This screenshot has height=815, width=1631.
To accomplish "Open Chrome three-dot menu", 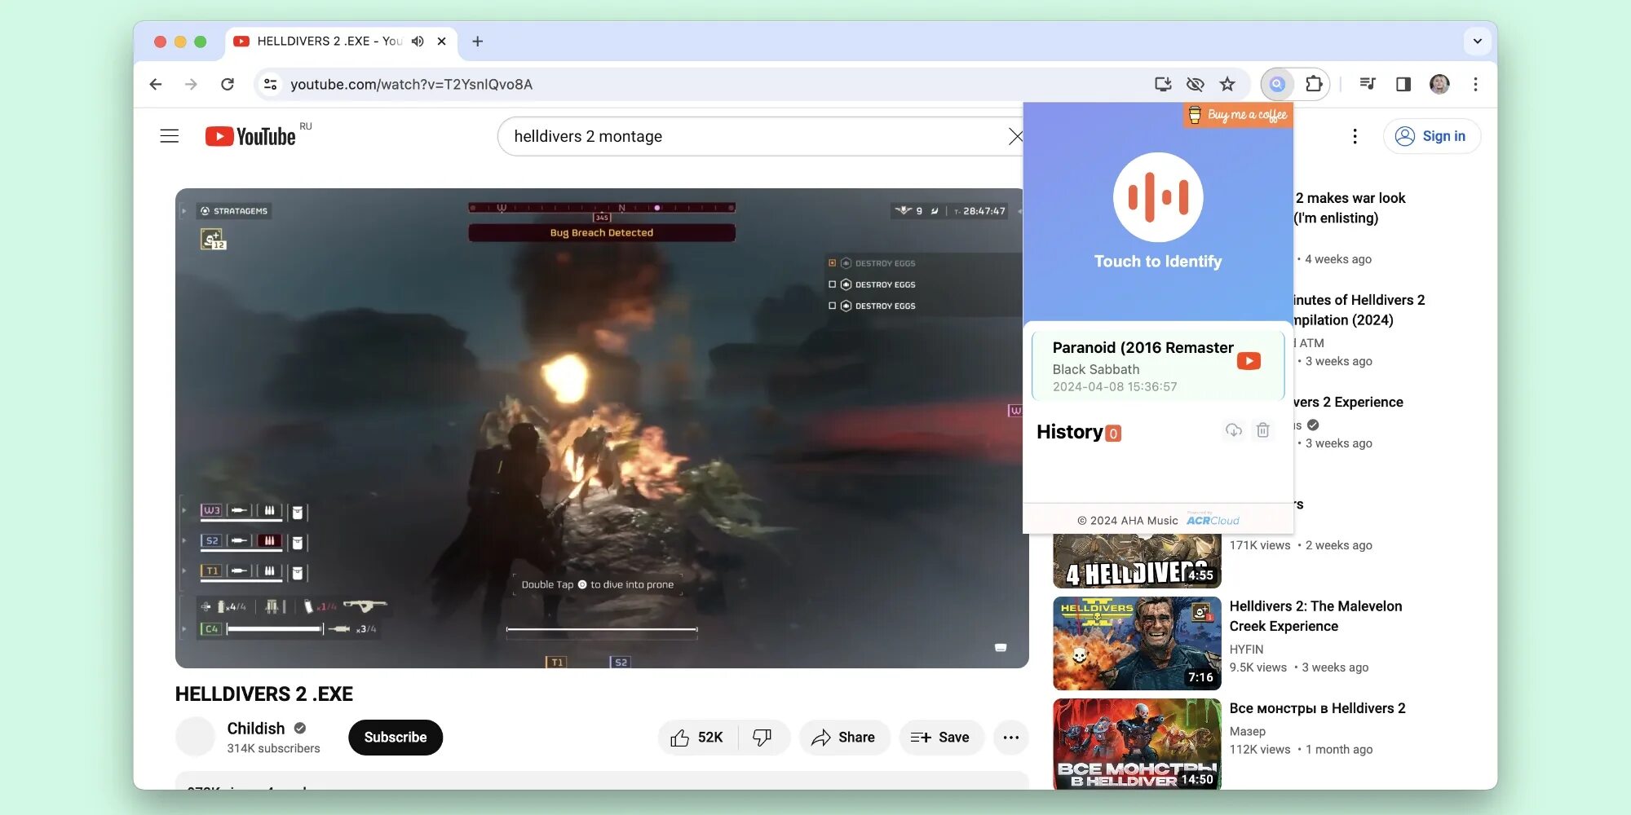I will click(x=1475, y=84).
